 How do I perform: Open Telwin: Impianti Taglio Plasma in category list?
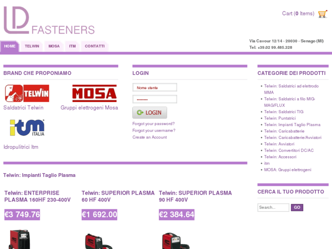pos(292,125)
